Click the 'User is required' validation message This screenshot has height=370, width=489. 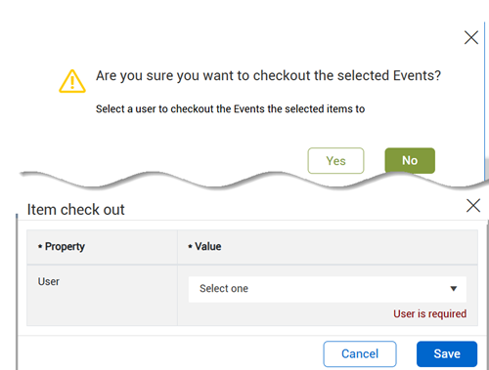(x=429, y=313)
